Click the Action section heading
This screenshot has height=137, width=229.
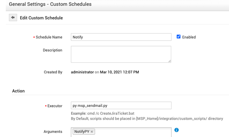point(18,91)
